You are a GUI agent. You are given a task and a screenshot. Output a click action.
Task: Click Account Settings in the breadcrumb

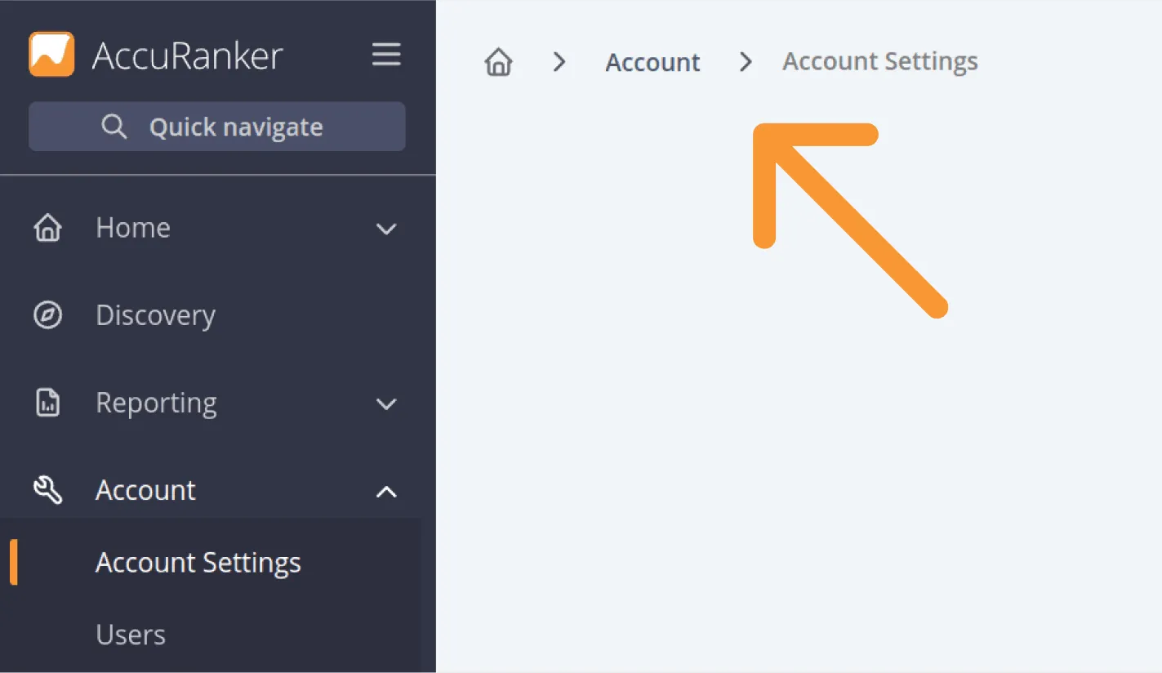tap(879, 60)
